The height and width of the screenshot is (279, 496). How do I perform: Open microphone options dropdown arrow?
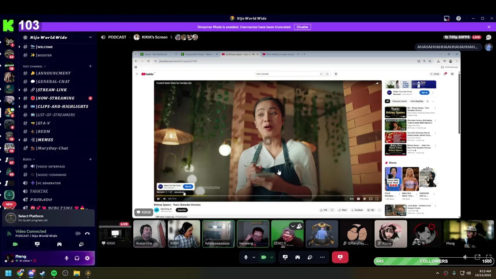(254, 257)
